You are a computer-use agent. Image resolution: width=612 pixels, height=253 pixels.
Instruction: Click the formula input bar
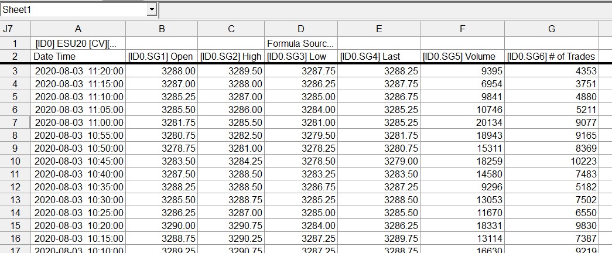pos(385,10)
